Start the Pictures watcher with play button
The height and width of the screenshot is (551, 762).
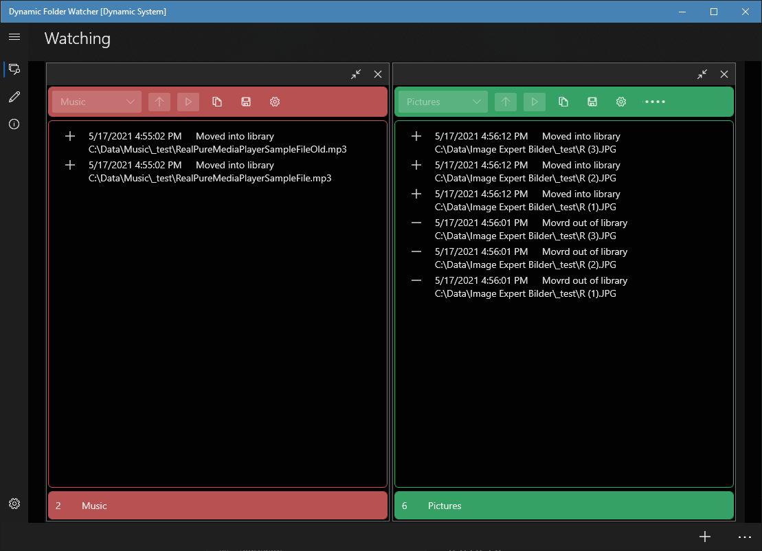click(x=535, y=102)
